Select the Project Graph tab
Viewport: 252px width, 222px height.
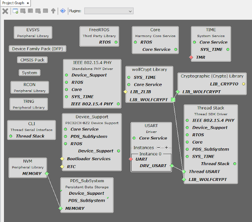pyautogui.click(x=13, y=3)
